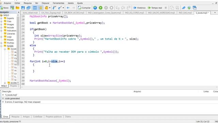
Task: Close the Navigator panel
Action: pos(18,12)
